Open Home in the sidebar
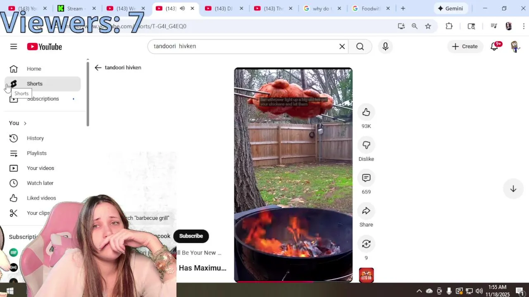 pyautogui.click(x=43, y=69)
